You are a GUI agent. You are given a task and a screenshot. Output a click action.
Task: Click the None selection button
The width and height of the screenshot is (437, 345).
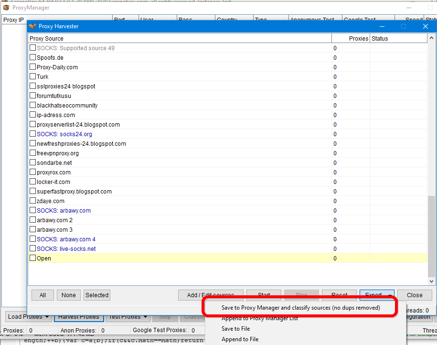pyautogui.click(x=69, y=295)
